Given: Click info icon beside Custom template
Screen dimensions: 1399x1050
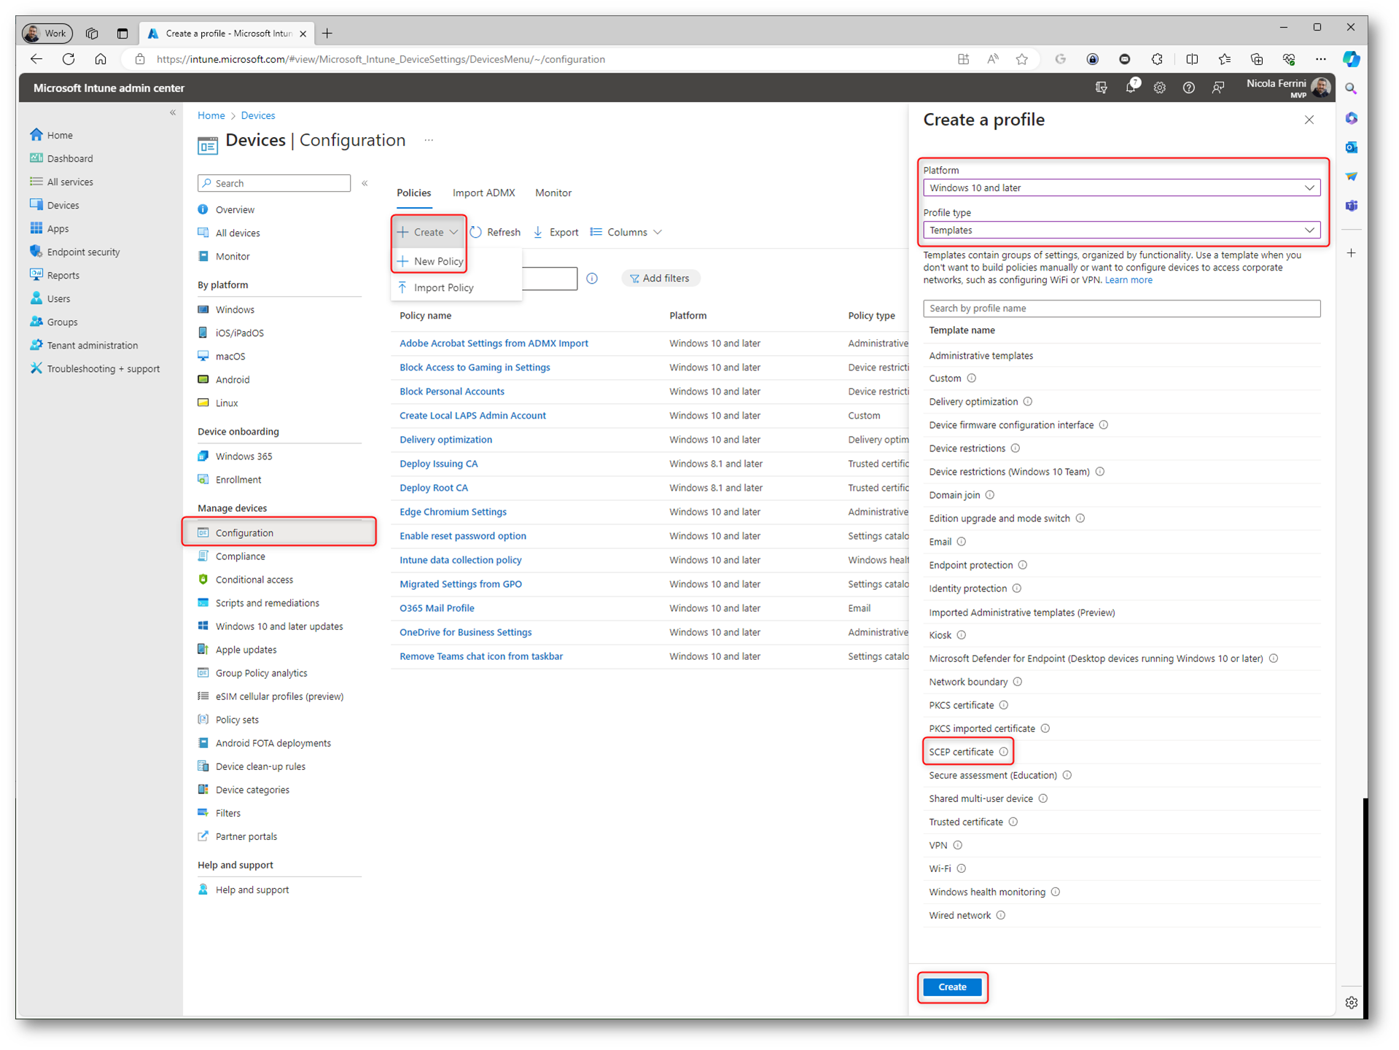Looking at the screenshot, I should pos(972,378).
